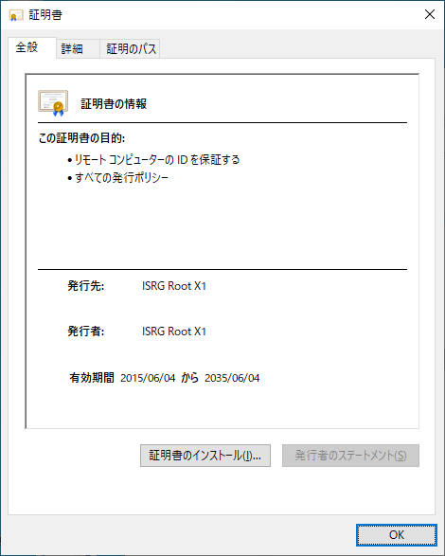The width and height of the screenshot is (445, 556).
Task: Open the 証明のパス tab
Action: point(130,48)
